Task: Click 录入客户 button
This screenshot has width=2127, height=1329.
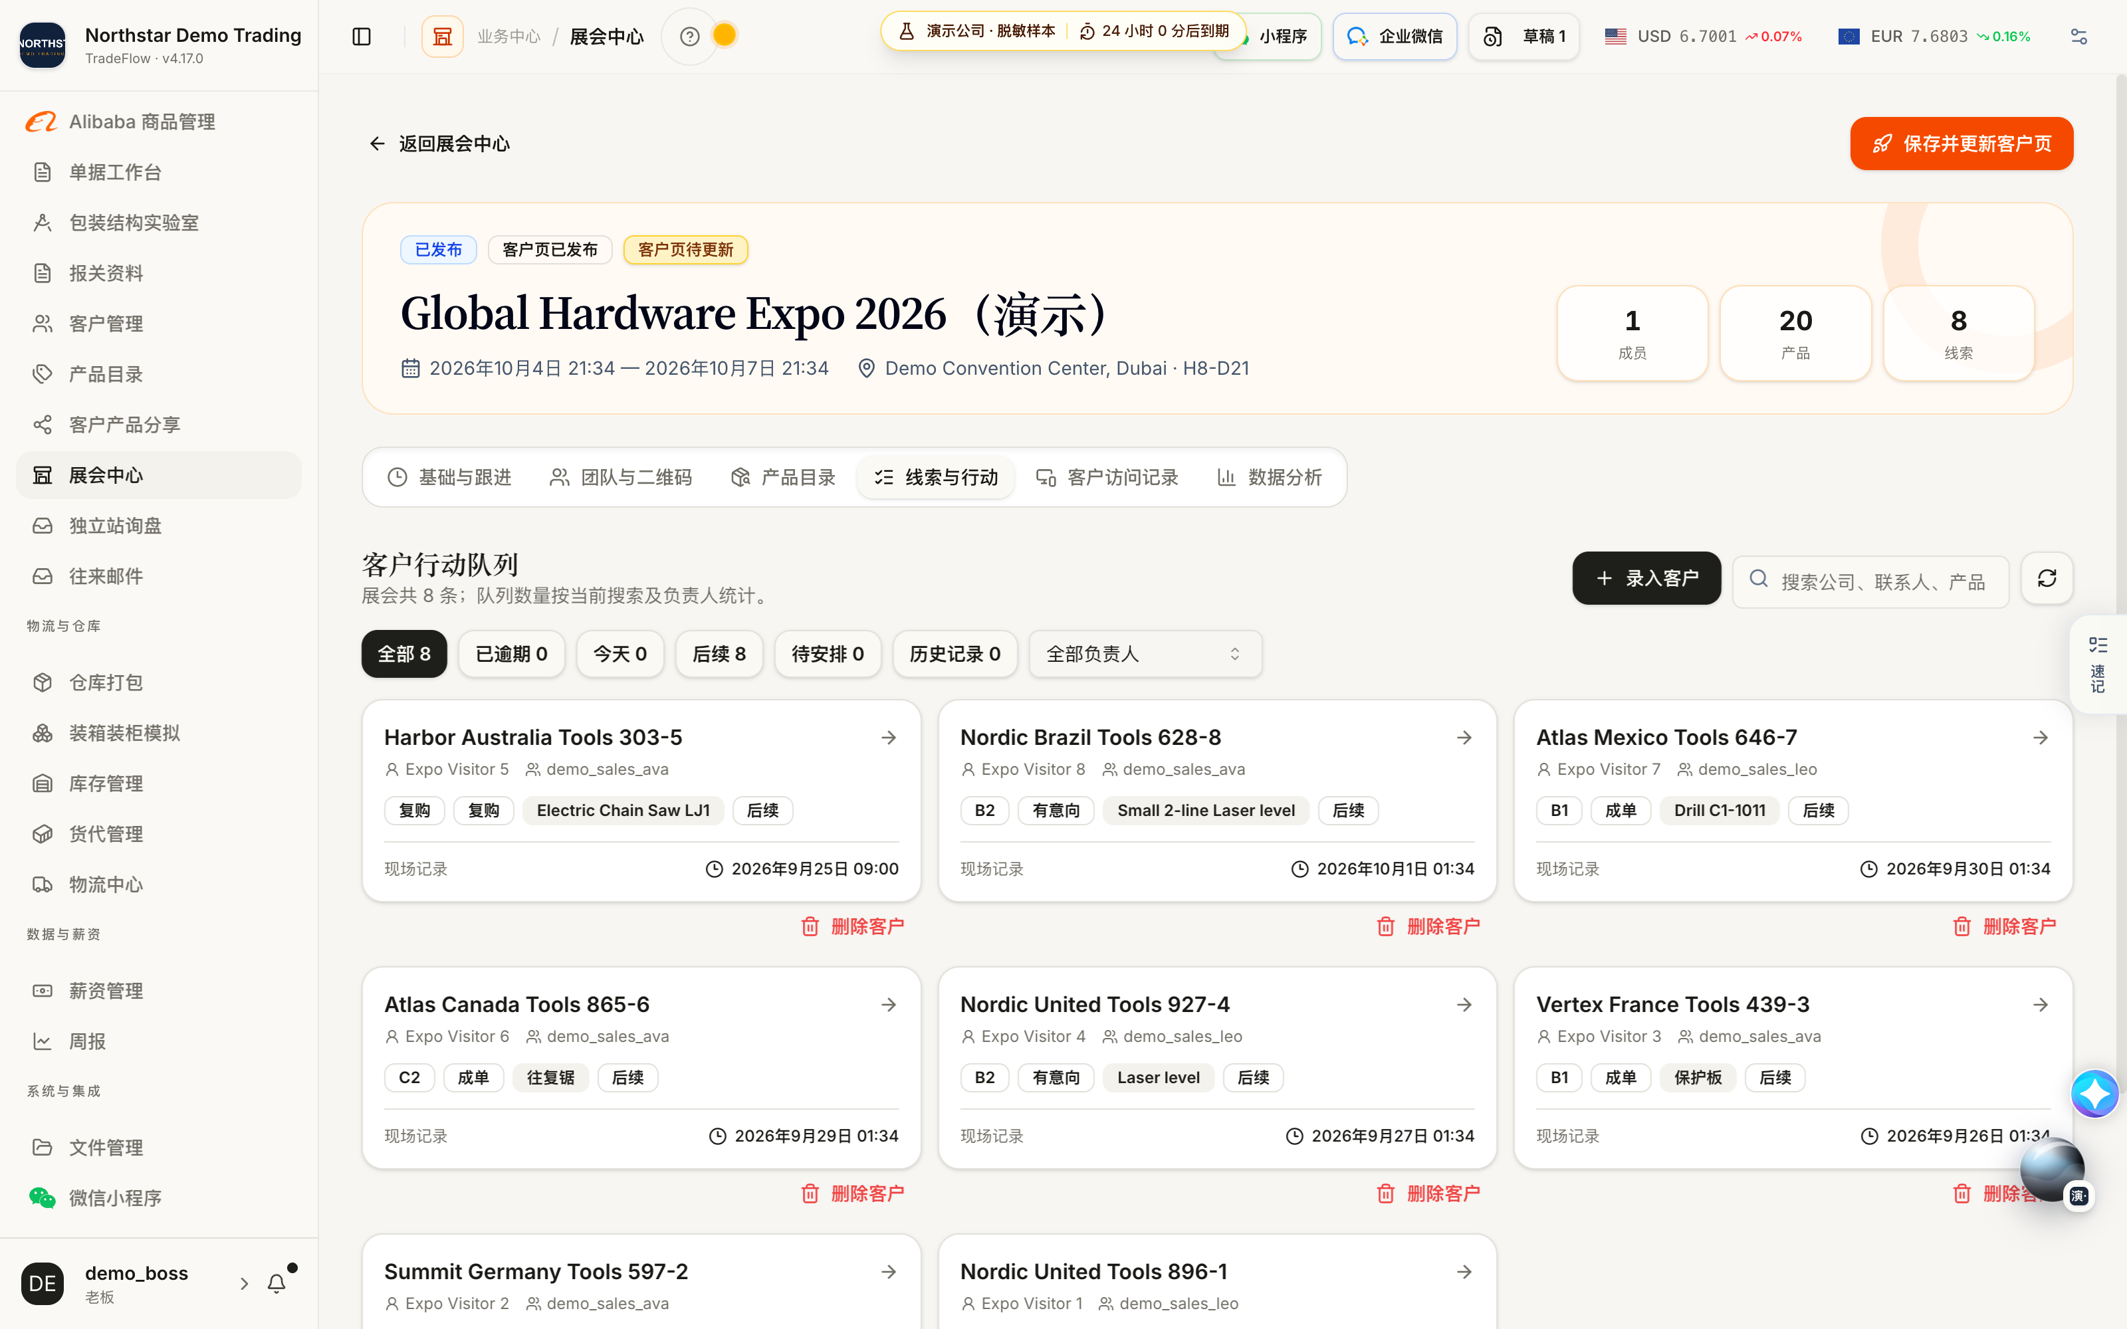Action: point(1646,578)
